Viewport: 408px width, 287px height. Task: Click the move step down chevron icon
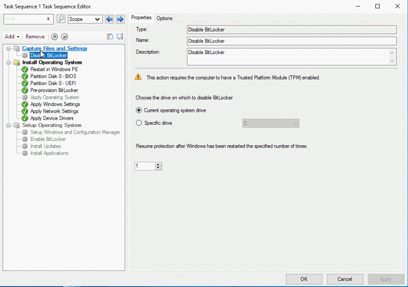(64, 37)
